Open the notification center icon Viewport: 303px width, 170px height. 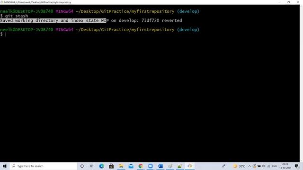click(297, 166)
